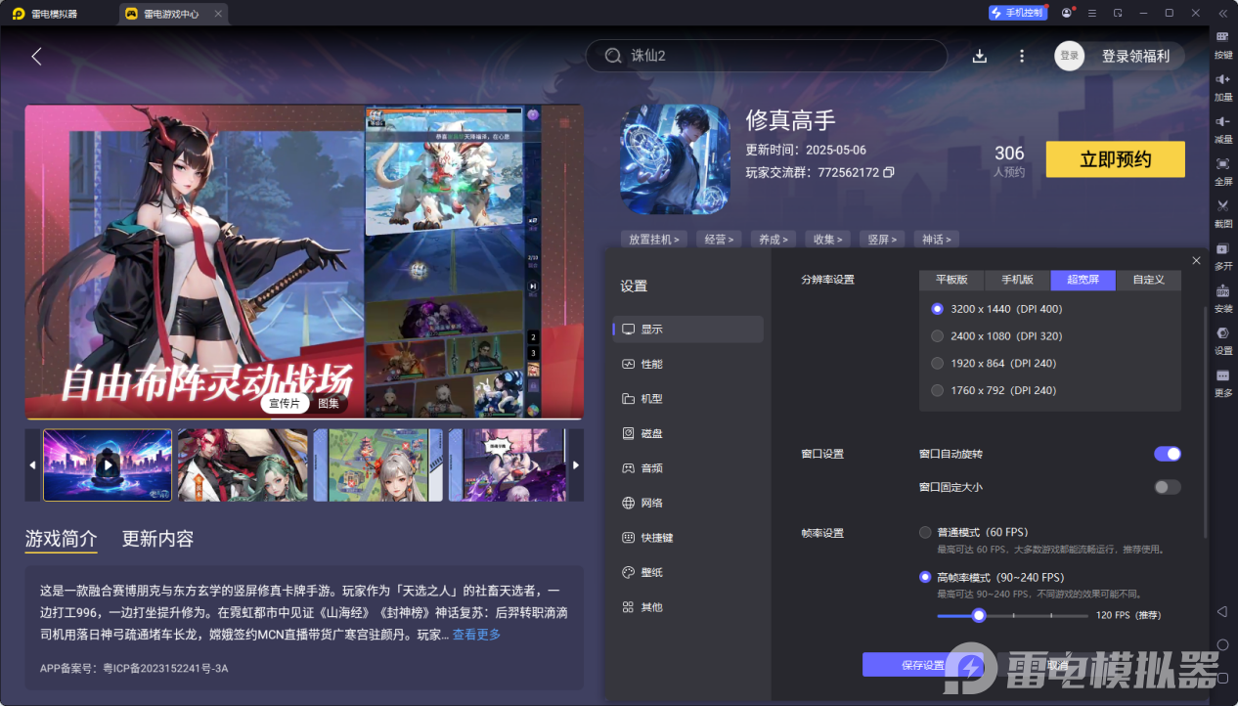This screenshot has width=1238, height=706.
Task: Open 壁纸 settings section
Action: click(688, 572)
